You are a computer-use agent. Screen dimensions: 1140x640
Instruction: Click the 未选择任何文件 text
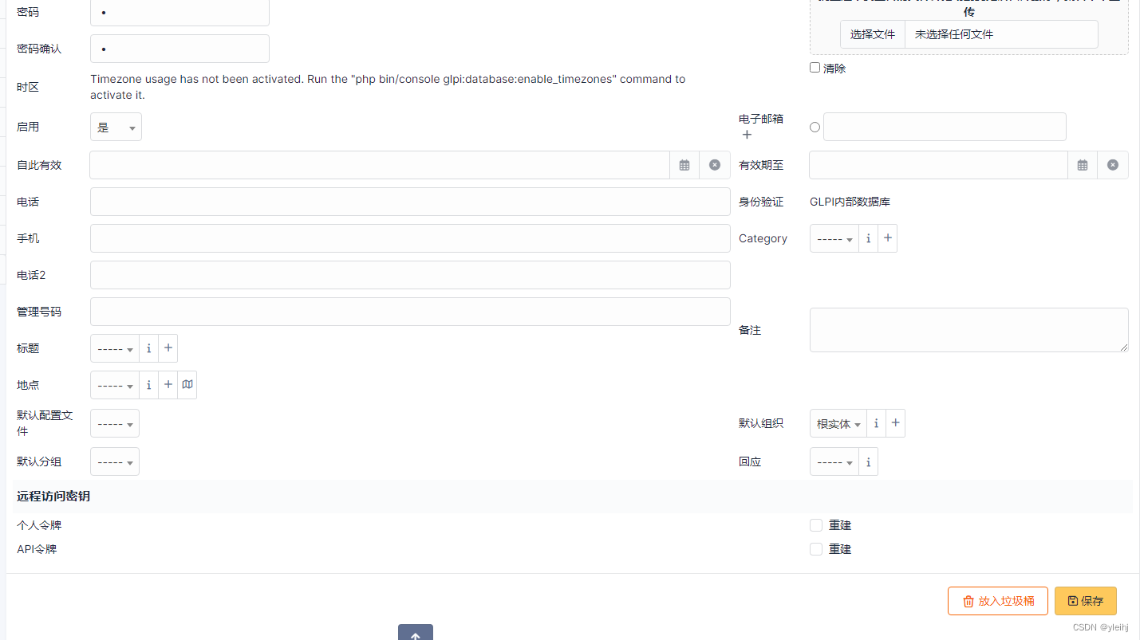pos(954,34)
